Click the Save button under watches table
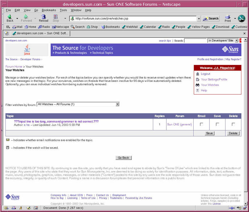Viewport: 249px width, 212px height. pos(209,133)
